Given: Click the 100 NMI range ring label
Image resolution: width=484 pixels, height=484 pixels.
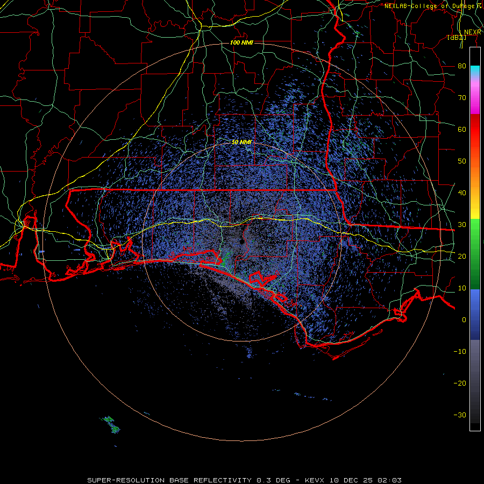Looking at the screenshot, I should point(241,42).
